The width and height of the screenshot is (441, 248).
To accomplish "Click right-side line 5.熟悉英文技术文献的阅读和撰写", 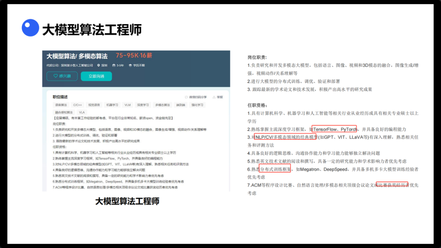I will point(327,161).
